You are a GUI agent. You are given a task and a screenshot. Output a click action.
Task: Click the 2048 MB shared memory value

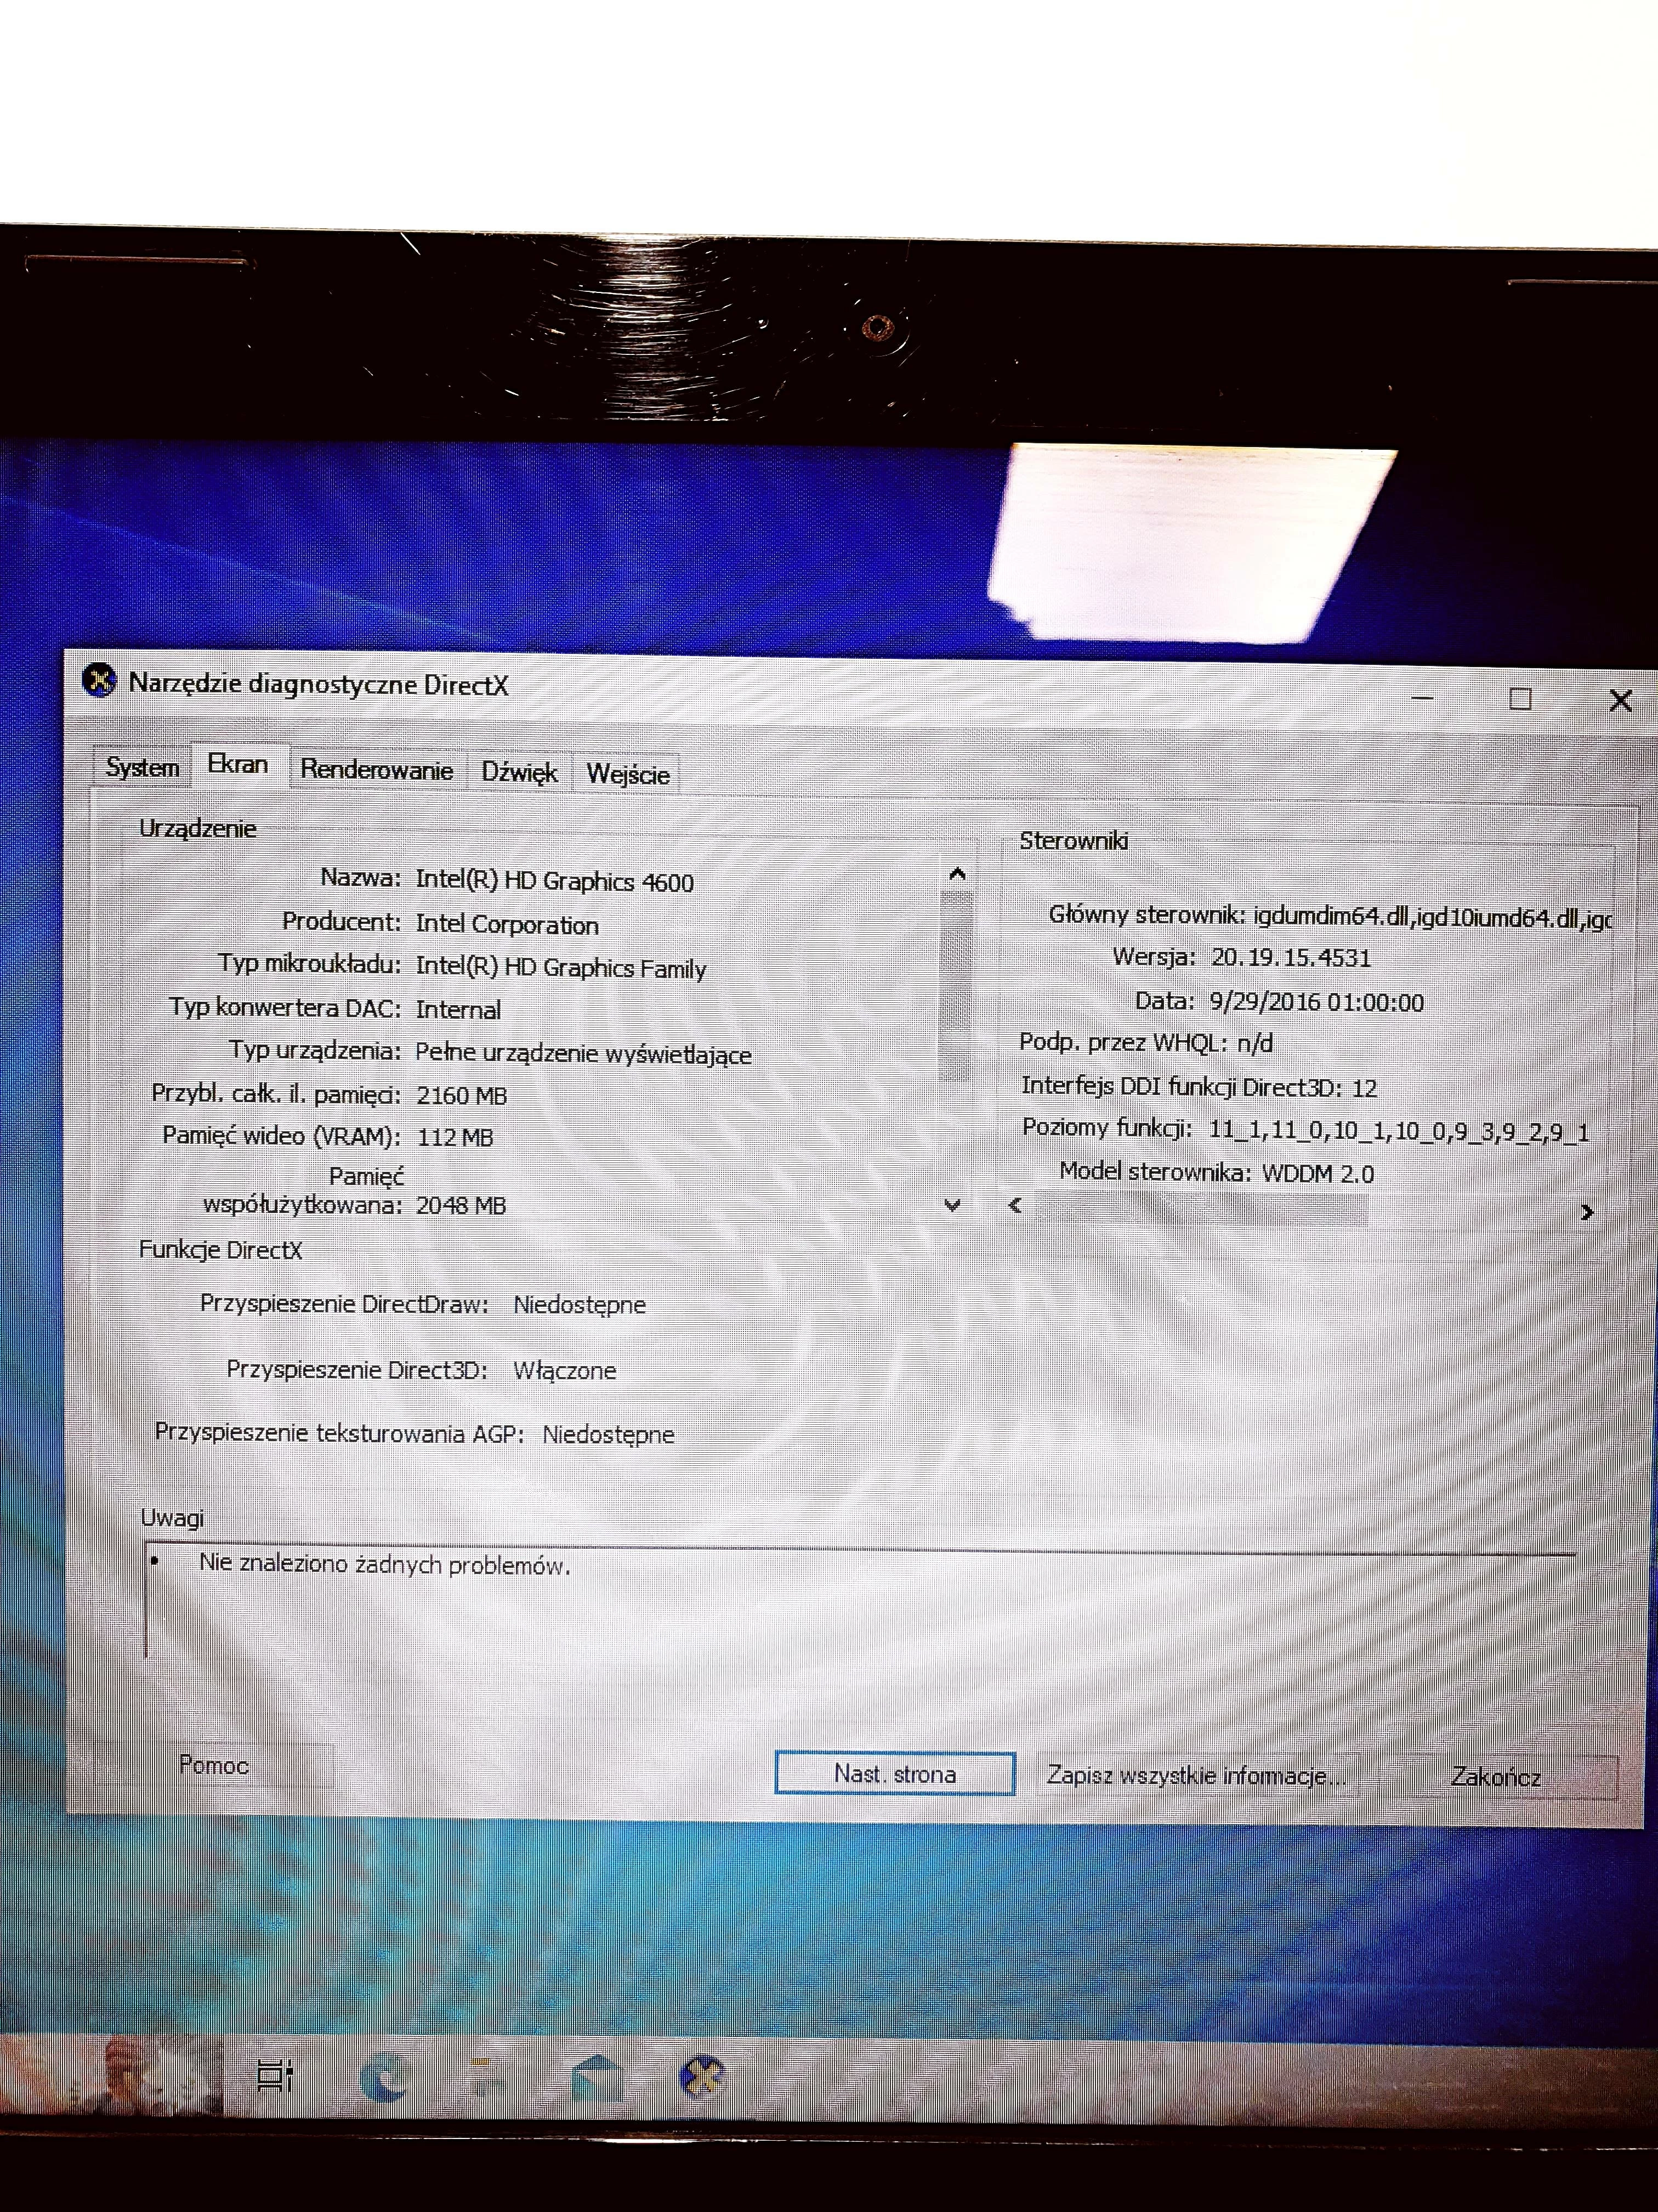[x=462, y=1206]
